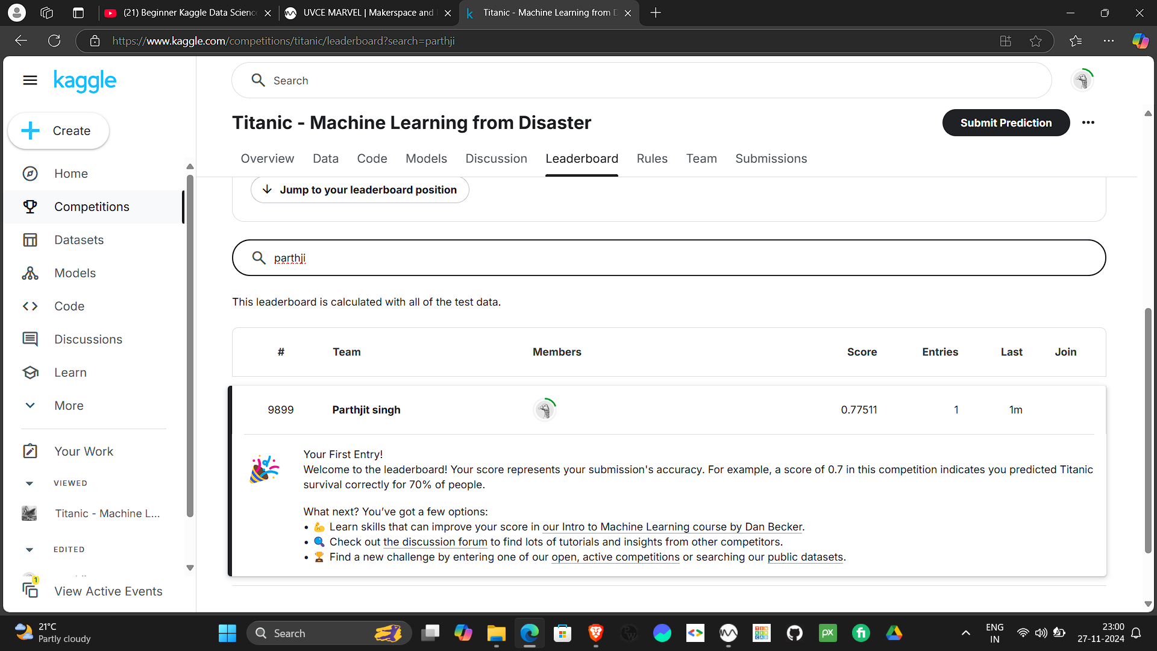Open Discussions from the sidebar
Image resolution: width=1157 pixels, height=651 pixels.
(88, 339)
